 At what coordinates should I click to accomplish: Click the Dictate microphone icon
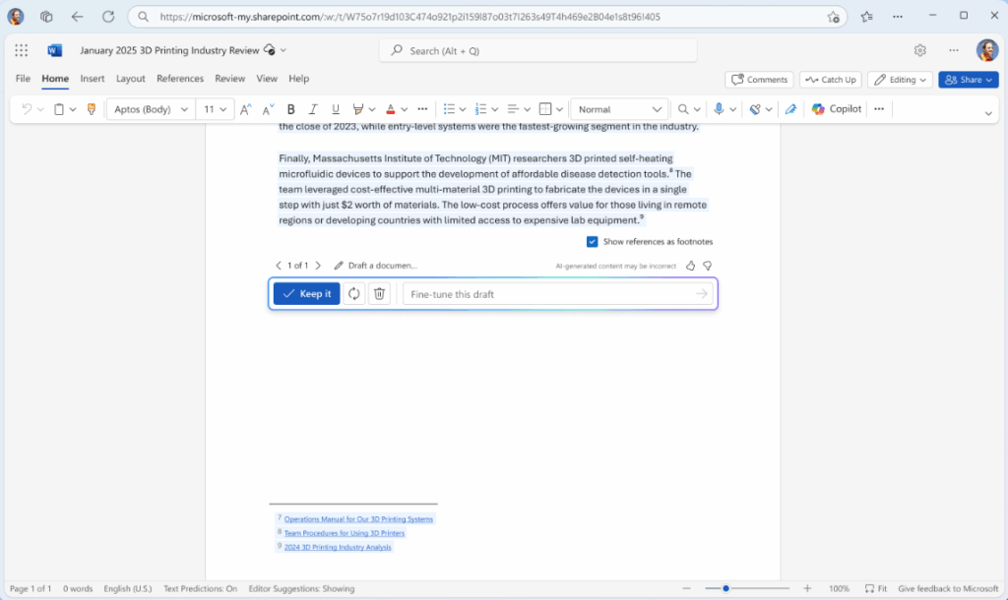point(719,109)
